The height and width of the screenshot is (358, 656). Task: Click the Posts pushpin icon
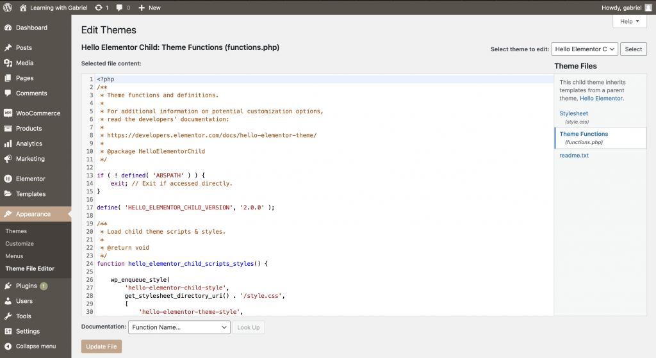(8, 47)
